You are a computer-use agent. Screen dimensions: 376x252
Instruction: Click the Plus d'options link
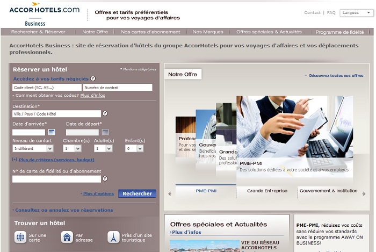pos(98,193)
